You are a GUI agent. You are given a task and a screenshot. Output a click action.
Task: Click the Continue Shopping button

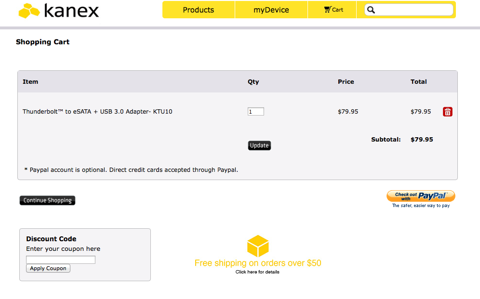[x=47, y=200]
